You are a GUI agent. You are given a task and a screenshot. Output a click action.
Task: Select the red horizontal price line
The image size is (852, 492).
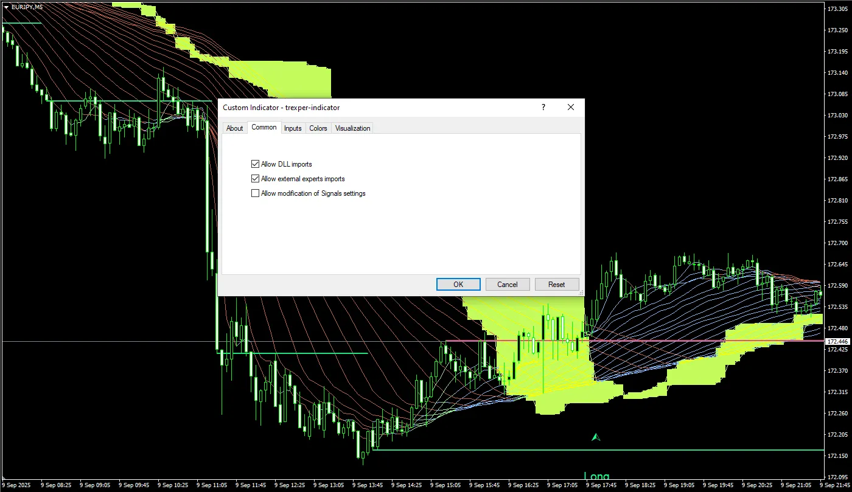[x=669, y=341]
